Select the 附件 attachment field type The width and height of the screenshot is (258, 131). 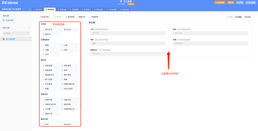[69, 70]
